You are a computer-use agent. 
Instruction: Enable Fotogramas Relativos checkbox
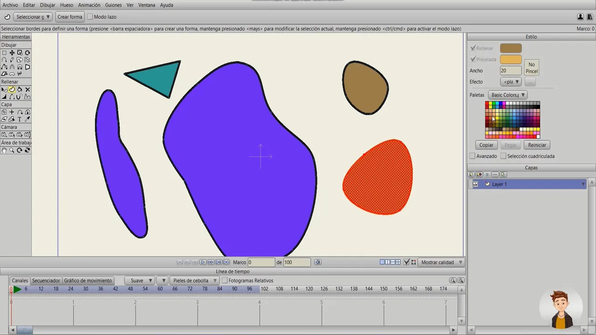pyautogui.click(x=224, y=281)
